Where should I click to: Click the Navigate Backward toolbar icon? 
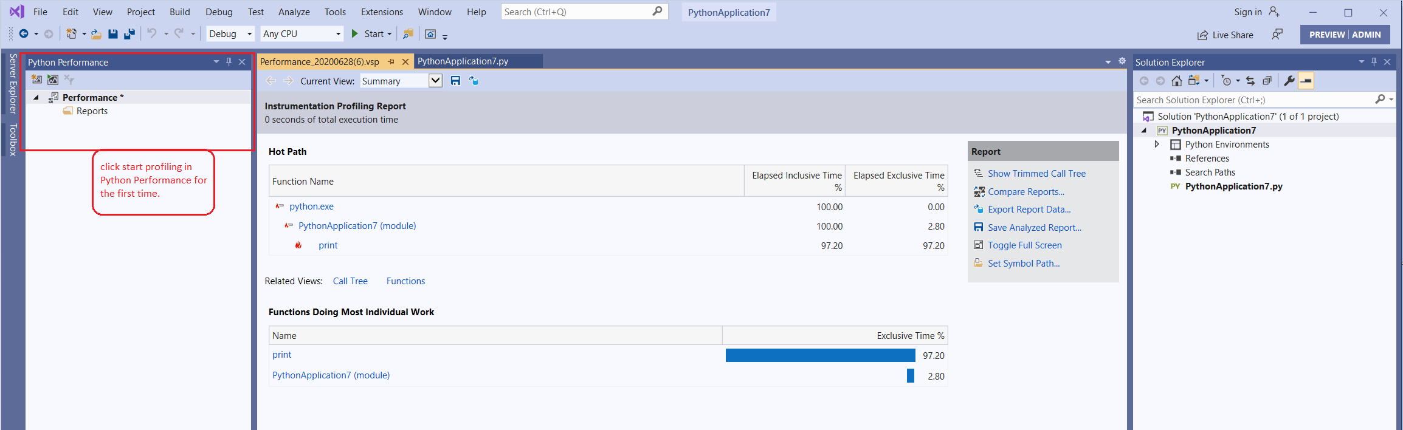[24, 34]
